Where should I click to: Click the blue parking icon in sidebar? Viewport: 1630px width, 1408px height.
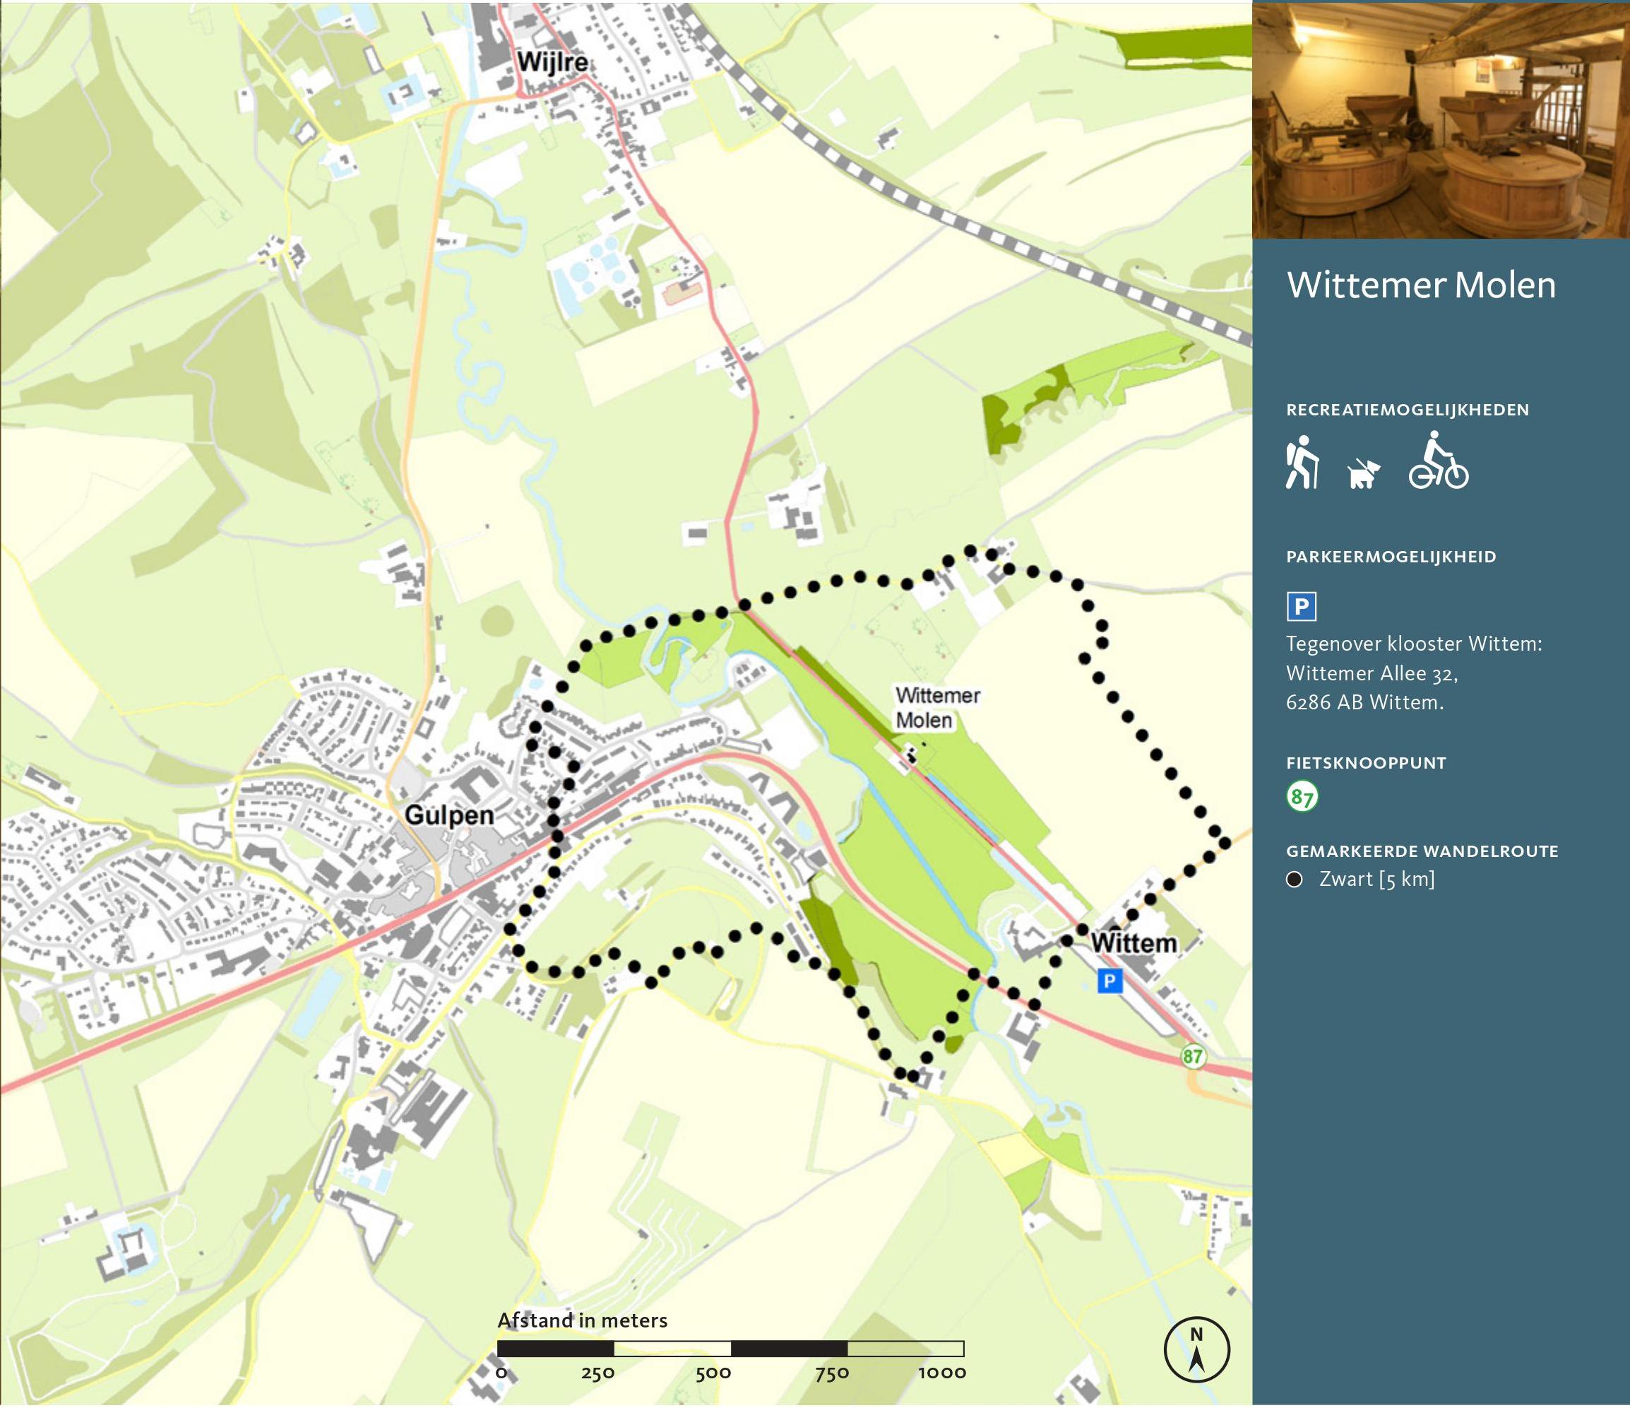point(1301,607)
